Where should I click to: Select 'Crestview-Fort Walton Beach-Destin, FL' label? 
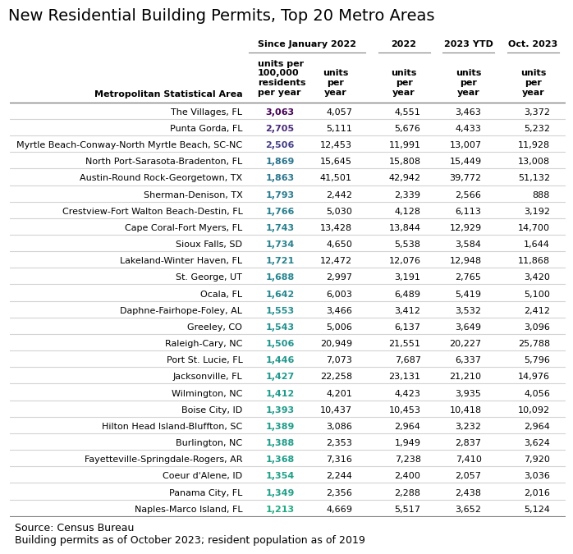coord(153,211)
